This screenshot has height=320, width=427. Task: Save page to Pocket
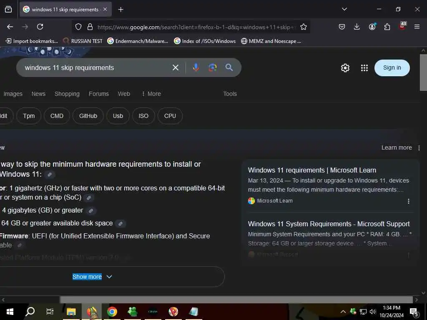coord(342,27)
